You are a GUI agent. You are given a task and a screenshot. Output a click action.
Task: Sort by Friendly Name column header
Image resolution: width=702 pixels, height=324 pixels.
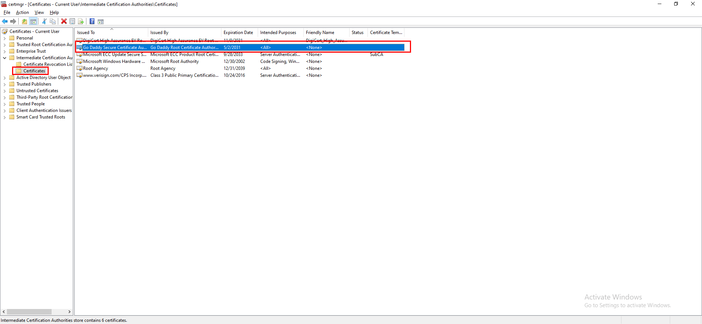pos(326,33)
